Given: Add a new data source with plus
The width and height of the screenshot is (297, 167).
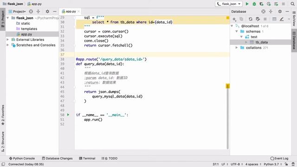Looking at the screenshot, I should tap(234, 19).
